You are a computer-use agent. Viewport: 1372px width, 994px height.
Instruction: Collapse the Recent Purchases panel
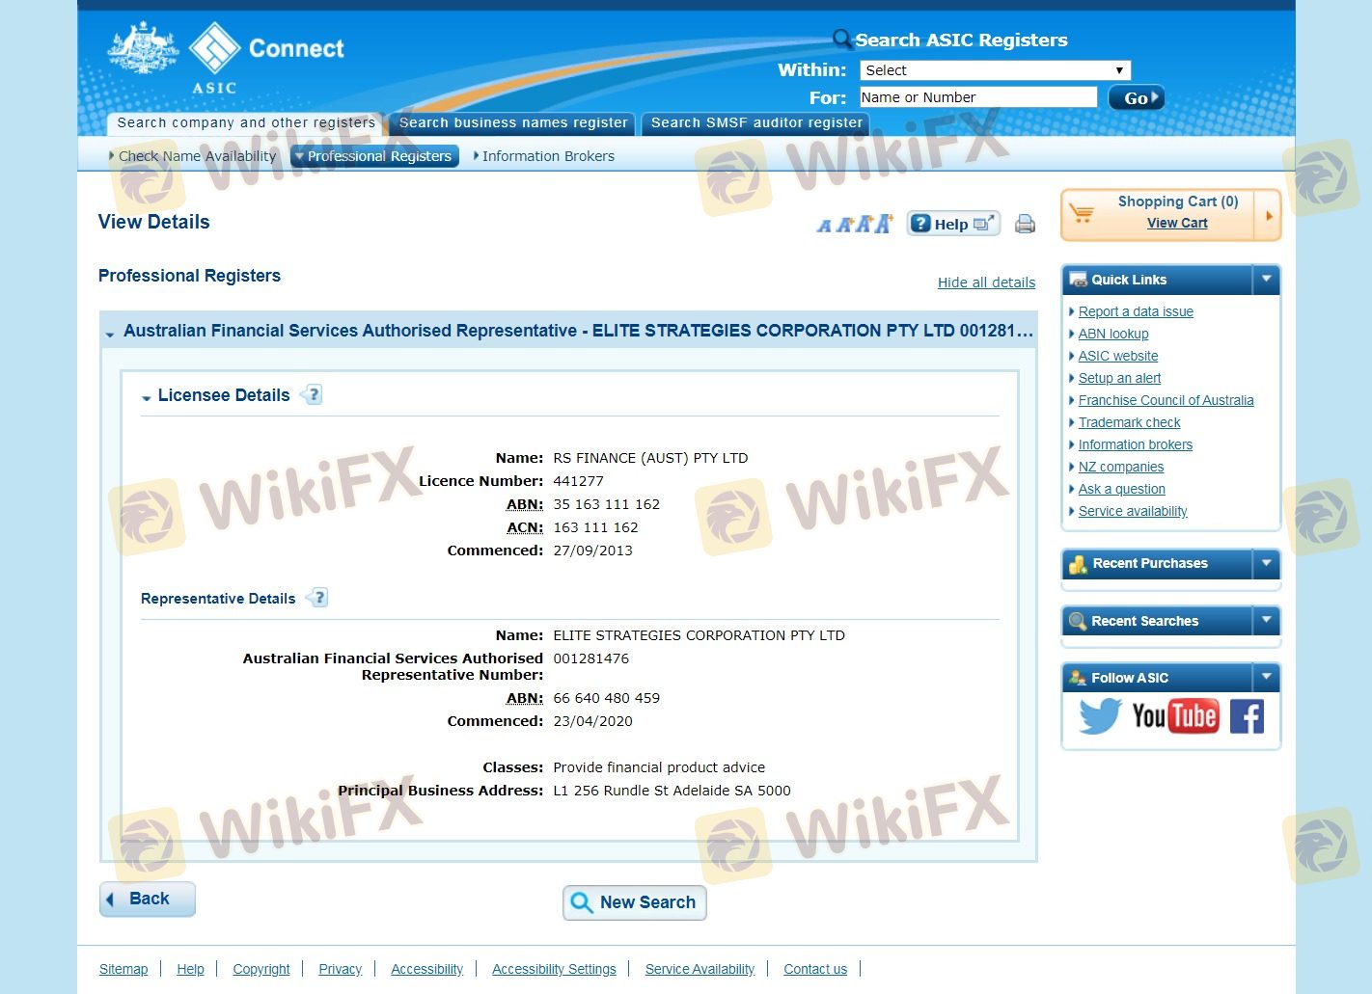point(1267,563)
